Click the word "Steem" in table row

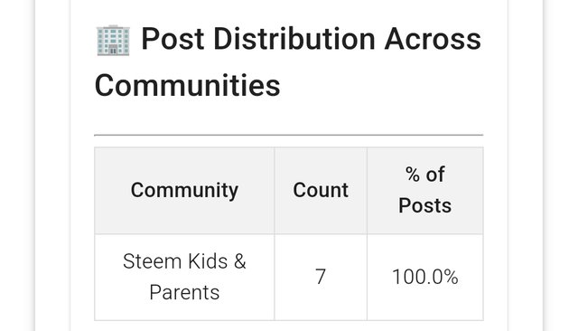click(x=153, y=261)
